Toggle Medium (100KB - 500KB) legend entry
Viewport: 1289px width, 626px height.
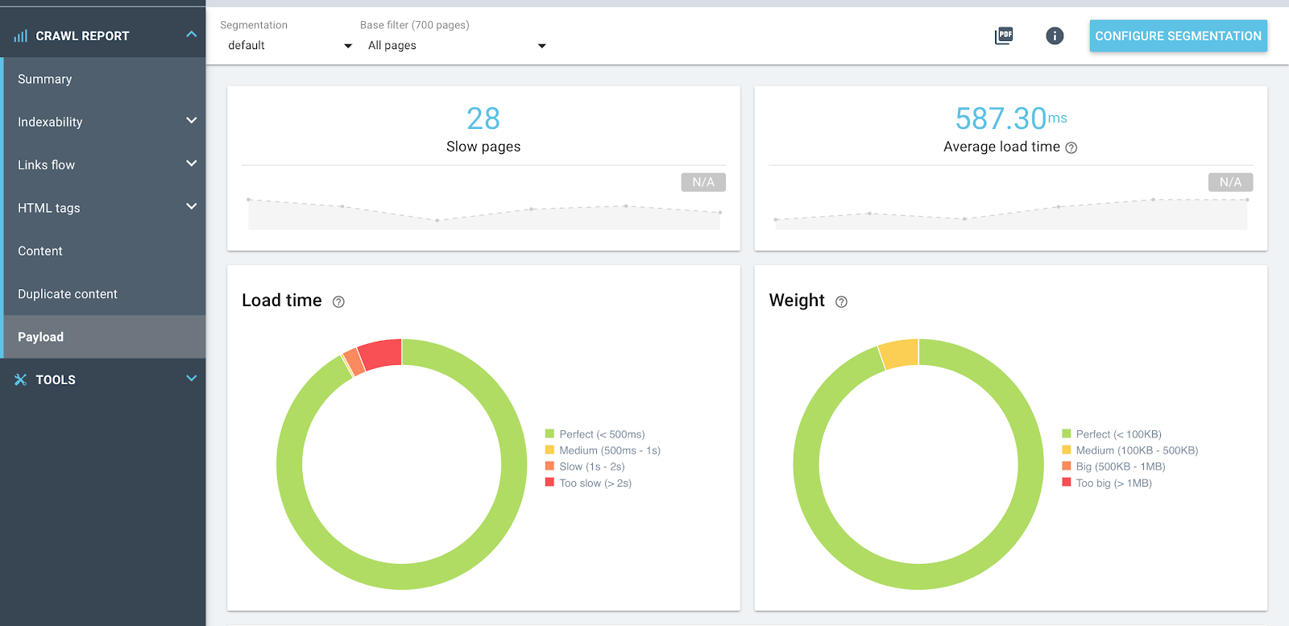(1130, 450)
